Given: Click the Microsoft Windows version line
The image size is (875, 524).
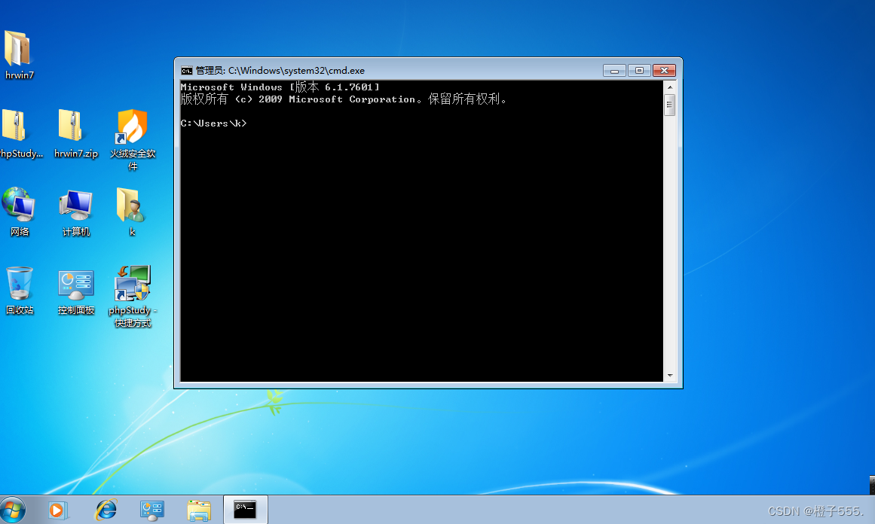Looking at the screenshot, I should [280, 87].
